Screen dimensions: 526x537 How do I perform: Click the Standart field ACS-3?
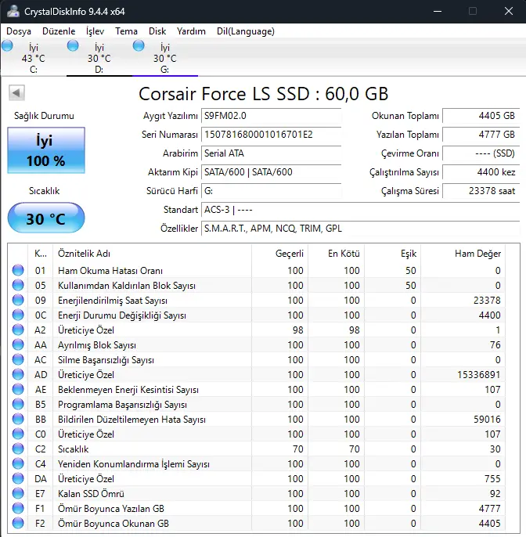pos(361,210)
